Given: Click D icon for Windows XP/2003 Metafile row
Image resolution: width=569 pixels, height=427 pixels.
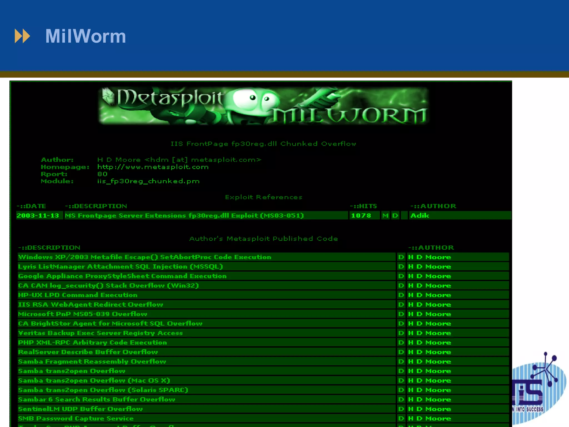Looking at the screenshot, I should (x=401, y=257).
